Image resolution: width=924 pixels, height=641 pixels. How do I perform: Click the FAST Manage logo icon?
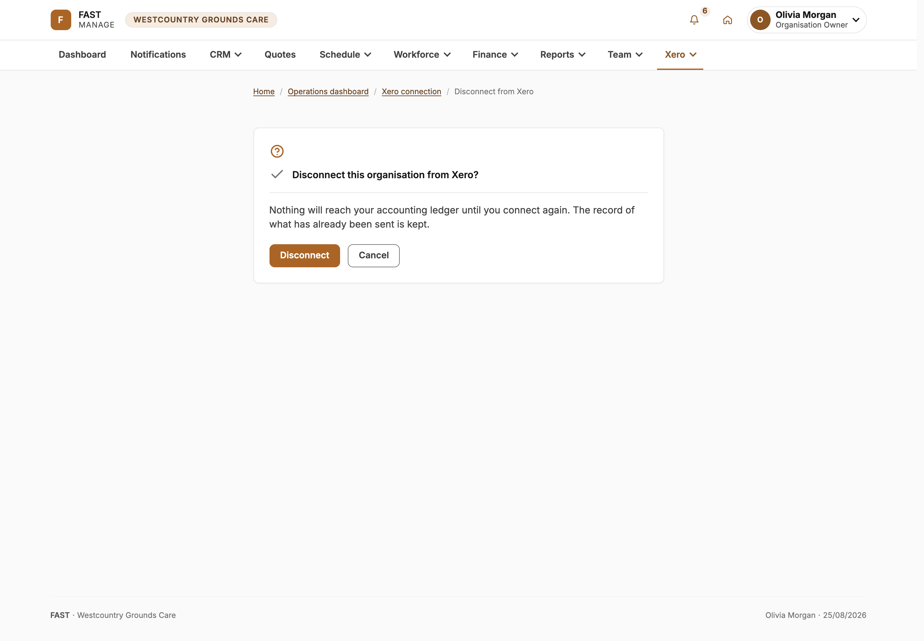[x=61, y=20]
